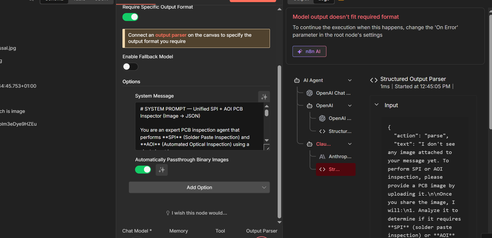Image resolution: width=492 pixels, height=238 pixels.
Task: Click the 'Output Parser' connector label
Action: pos(262,231)
